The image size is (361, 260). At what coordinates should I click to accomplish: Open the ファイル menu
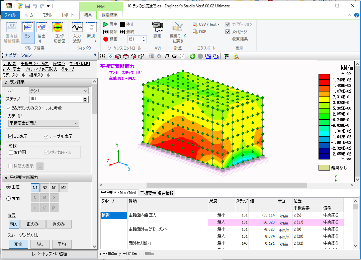(x=10, y=15)
